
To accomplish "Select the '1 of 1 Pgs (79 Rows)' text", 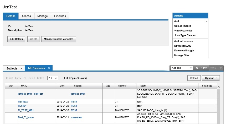I will [75, 78].
